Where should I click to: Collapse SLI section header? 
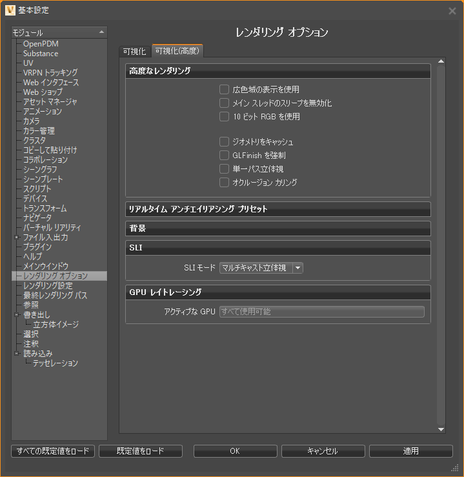278,248
